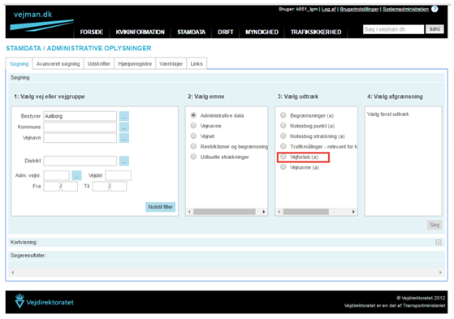This screenshot has height=319, width=454.
Task: Open the FORSIDE menu
Action: tap(92, 32)
